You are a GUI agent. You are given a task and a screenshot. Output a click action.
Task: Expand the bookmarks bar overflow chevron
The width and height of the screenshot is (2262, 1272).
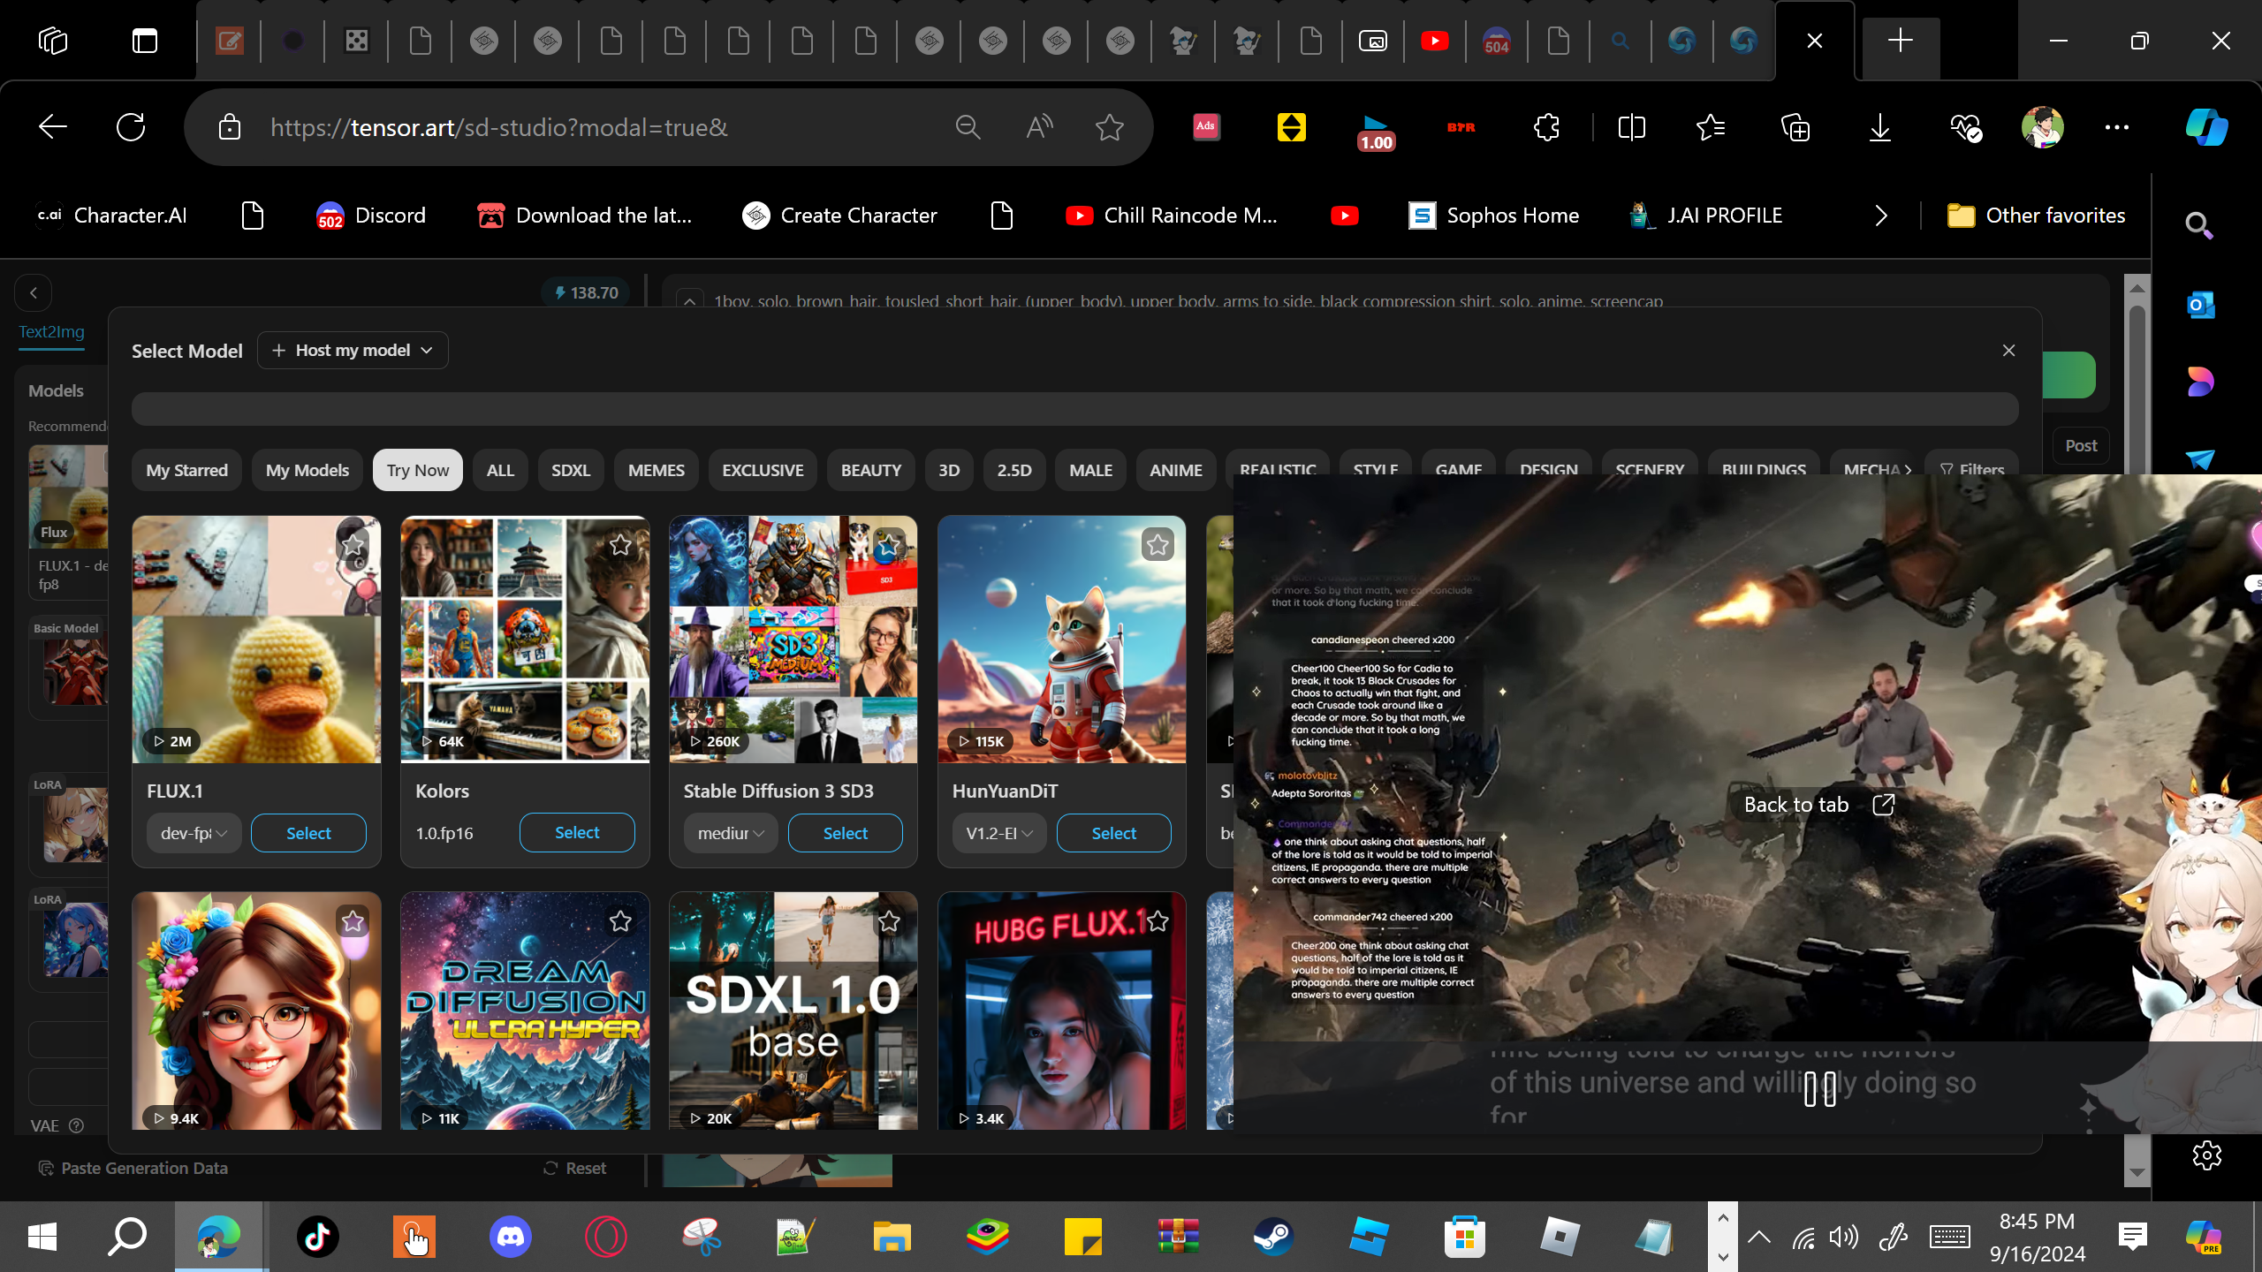tap(1881, 216)
